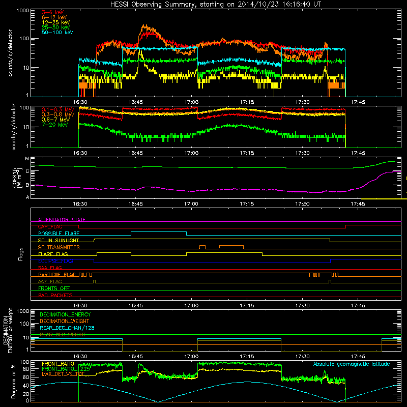
Task: Click the cyan POSSIBLE_FLARE flag label
Action: pyautogui.click(x=59, y=234)
